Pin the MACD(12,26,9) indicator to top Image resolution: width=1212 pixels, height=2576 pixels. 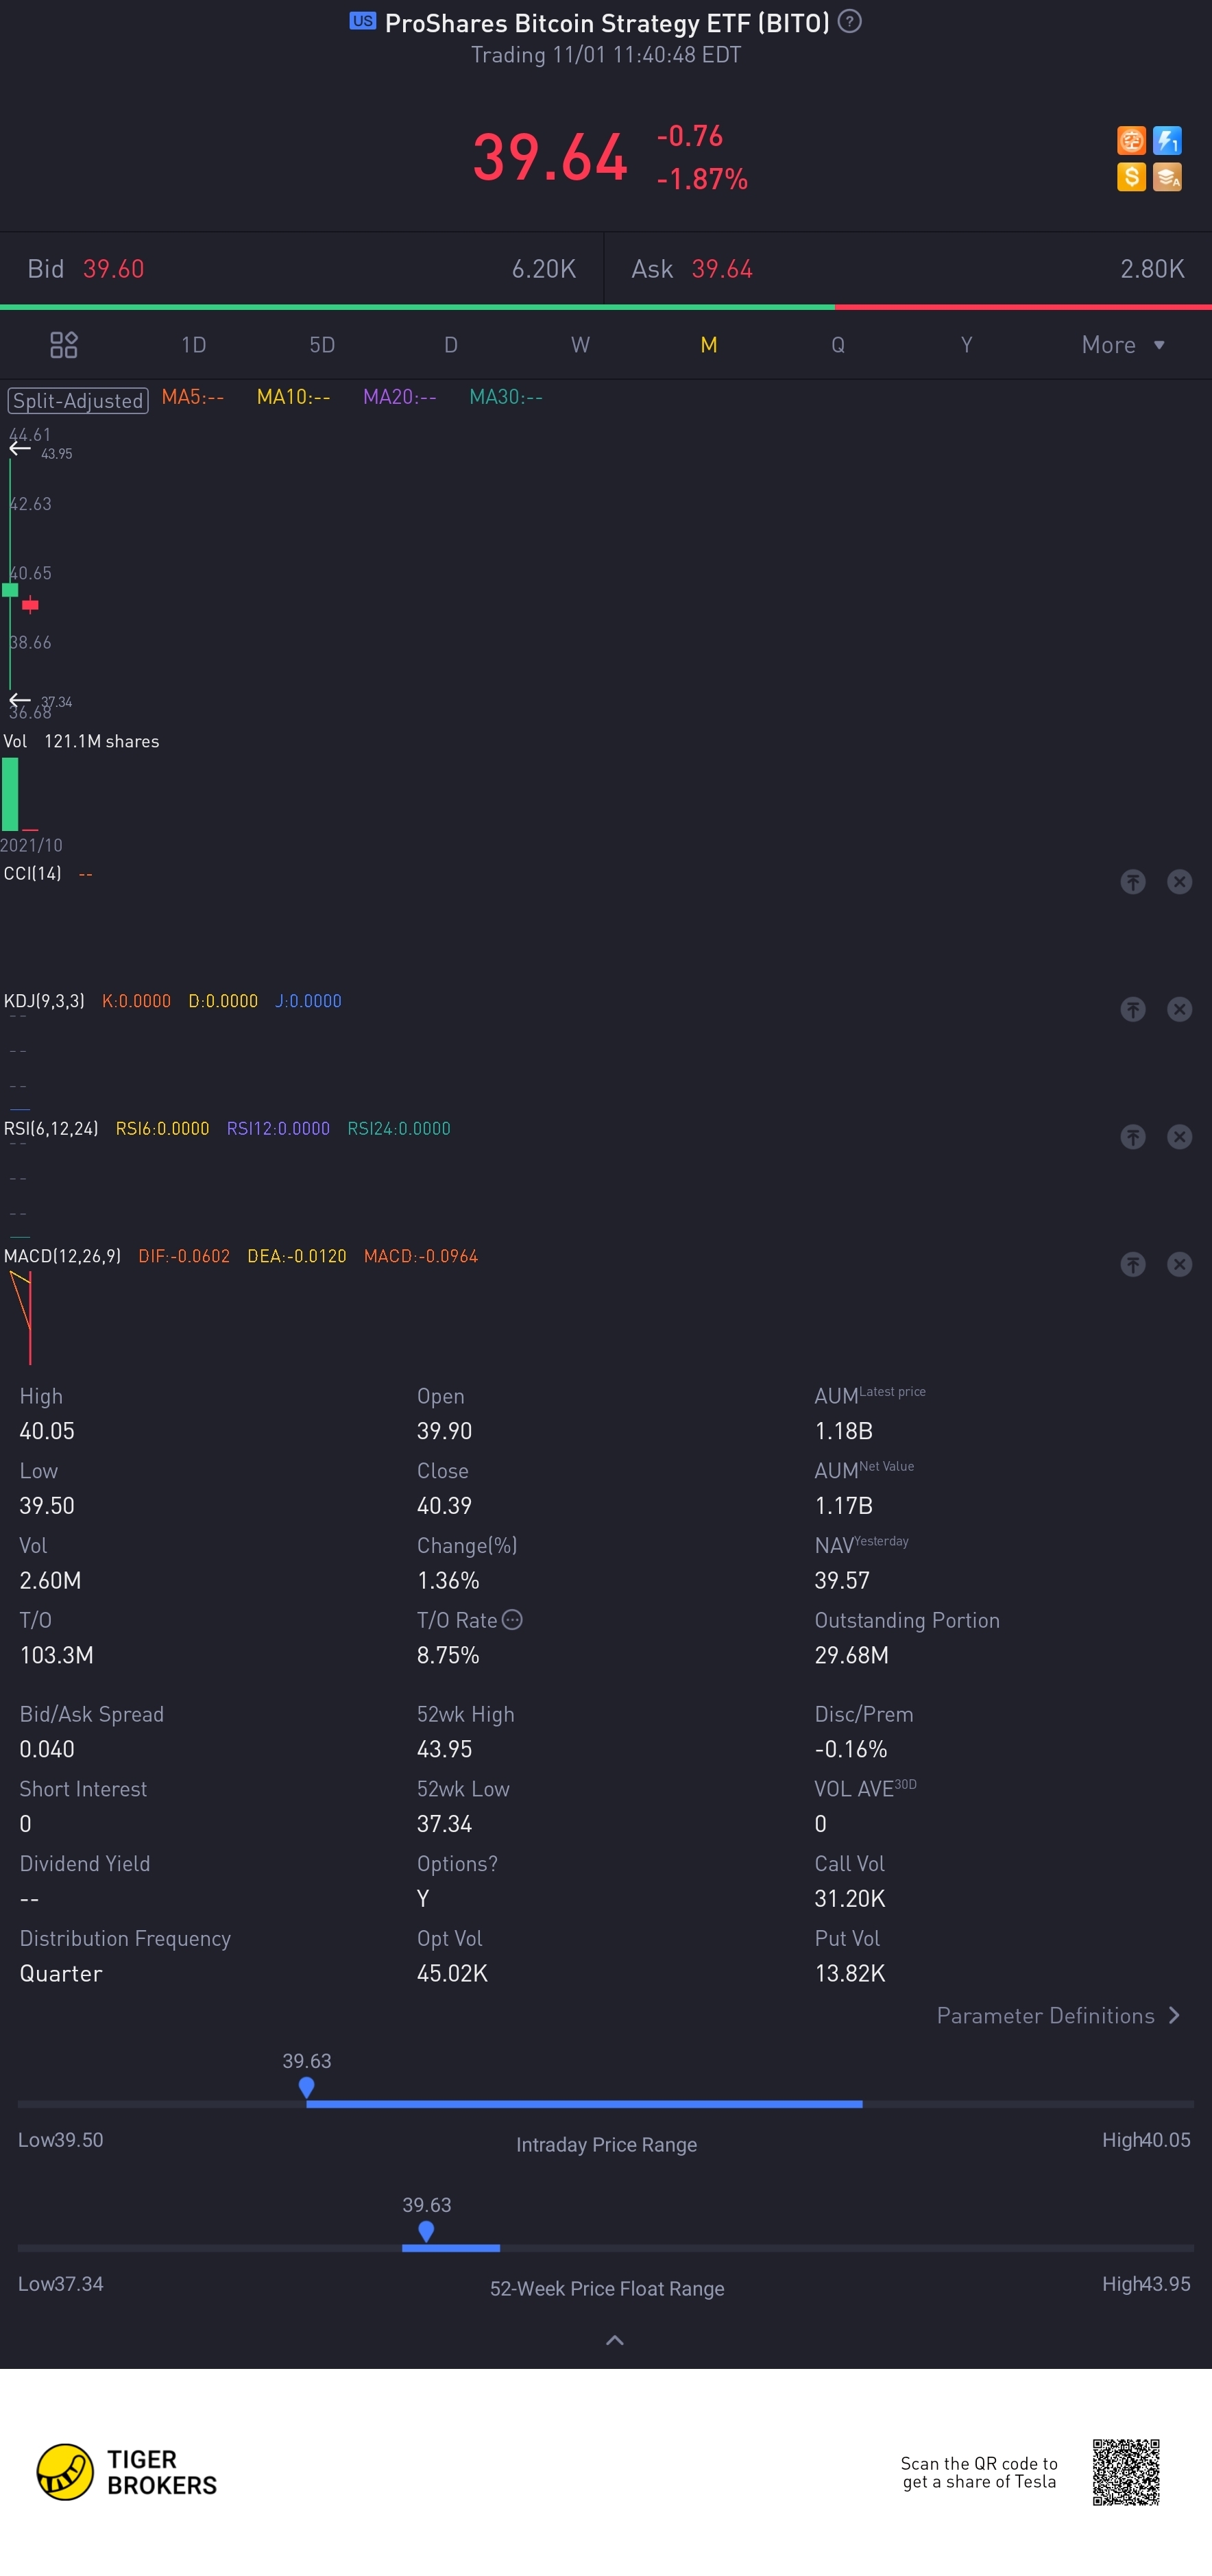point(1132,1265)
